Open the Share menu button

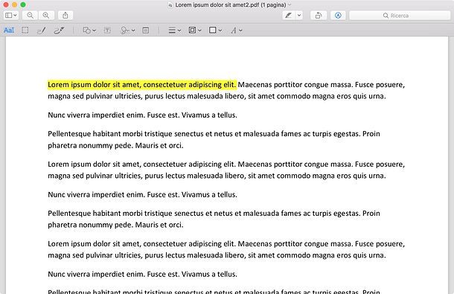coord(65,16)
